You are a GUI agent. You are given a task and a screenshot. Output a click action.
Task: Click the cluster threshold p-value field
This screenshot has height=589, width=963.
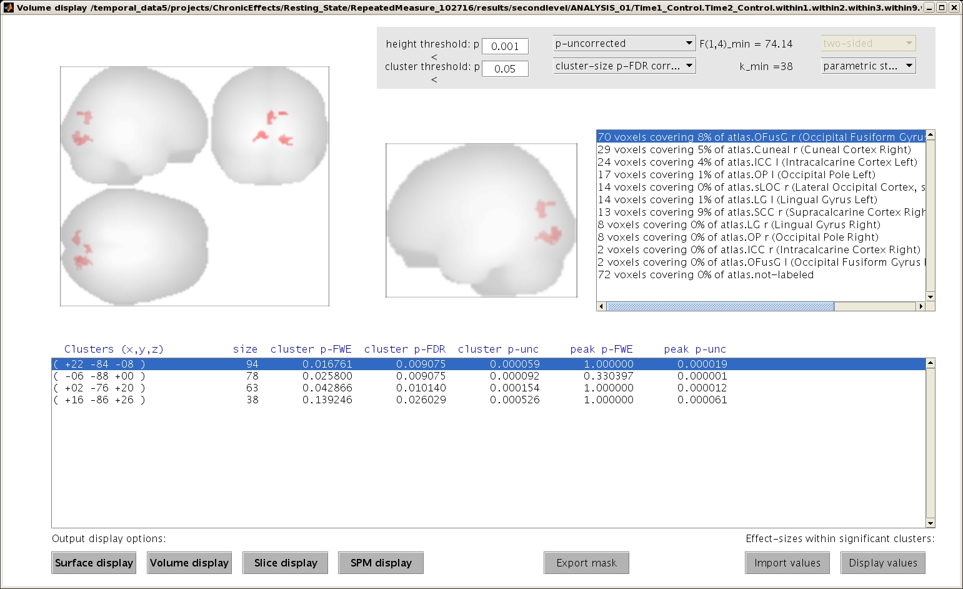pyautogui.click(x=505, y=69)
